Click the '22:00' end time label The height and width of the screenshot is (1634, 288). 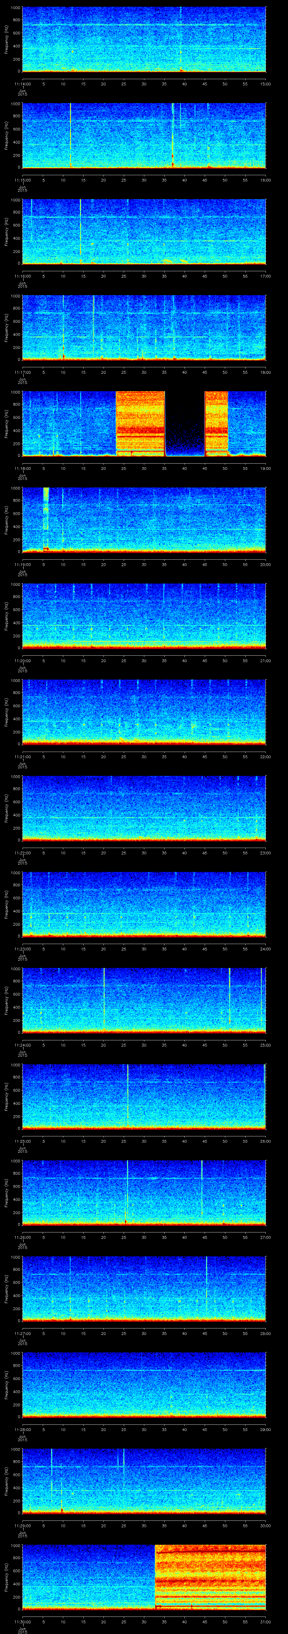(265, 757)
